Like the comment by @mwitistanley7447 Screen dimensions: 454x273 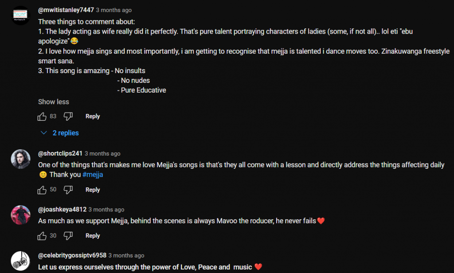(x=42, y=117)
